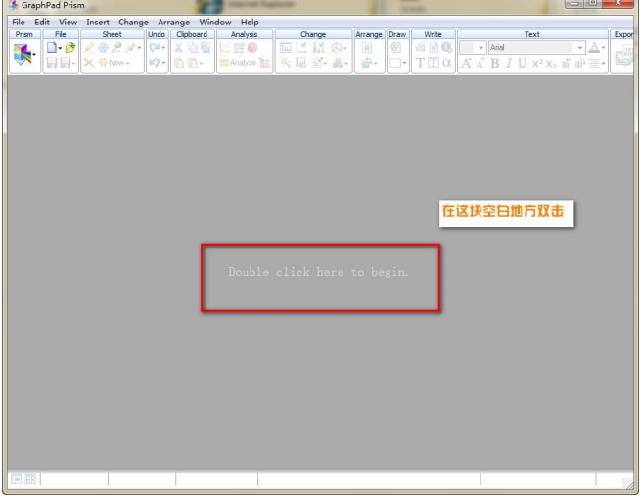The width and height of the screenshot is (640, 496).
Task: Open the View menu
Action: tap(68, 23)
